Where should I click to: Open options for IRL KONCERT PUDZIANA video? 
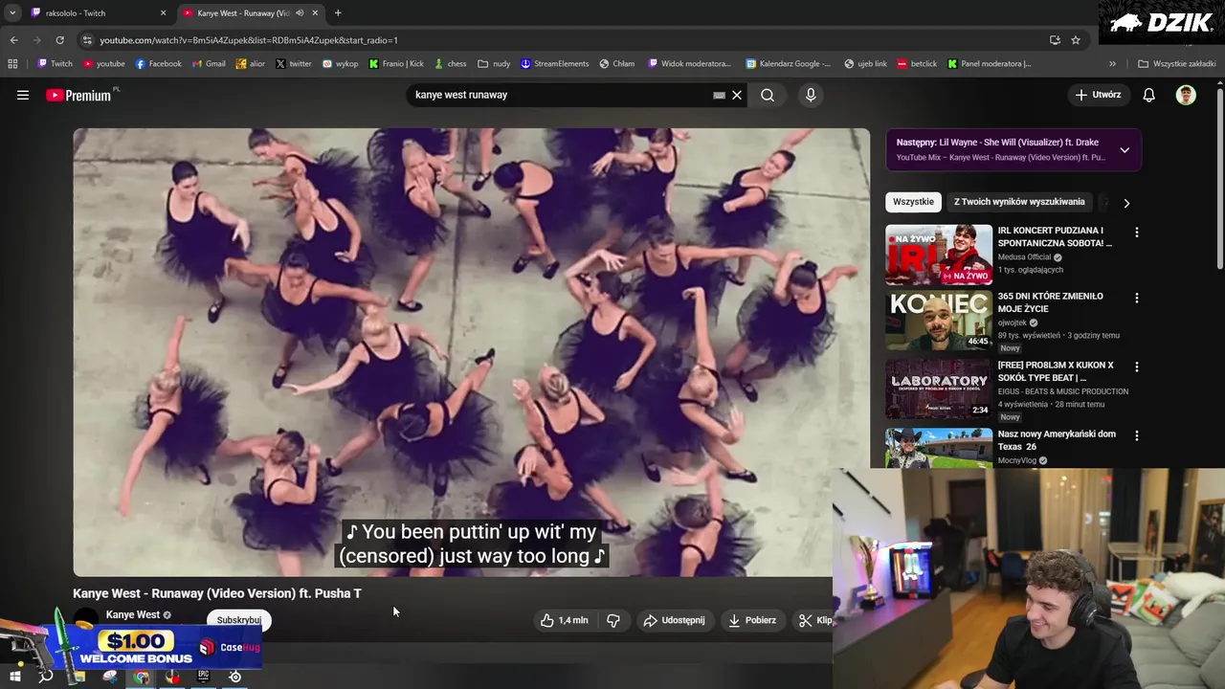click(1137, 233)
